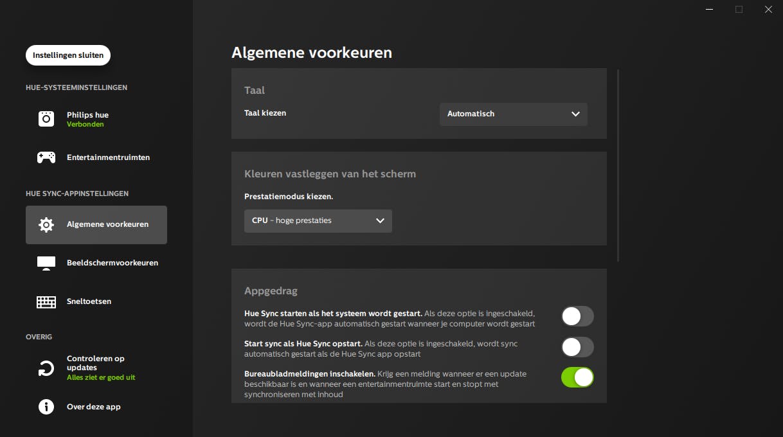
Task: Open the Sneltoetsen menu entry
Action: pos(96,301)
